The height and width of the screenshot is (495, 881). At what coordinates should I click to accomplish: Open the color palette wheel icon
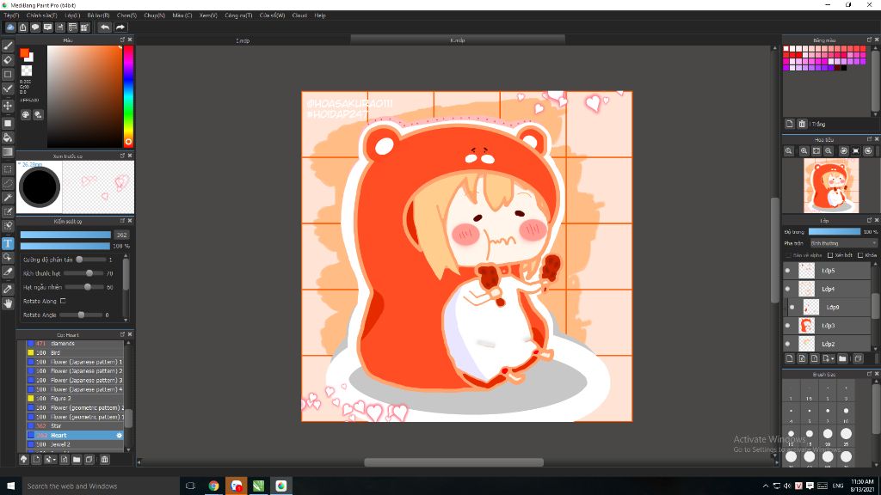click(26, 114)
